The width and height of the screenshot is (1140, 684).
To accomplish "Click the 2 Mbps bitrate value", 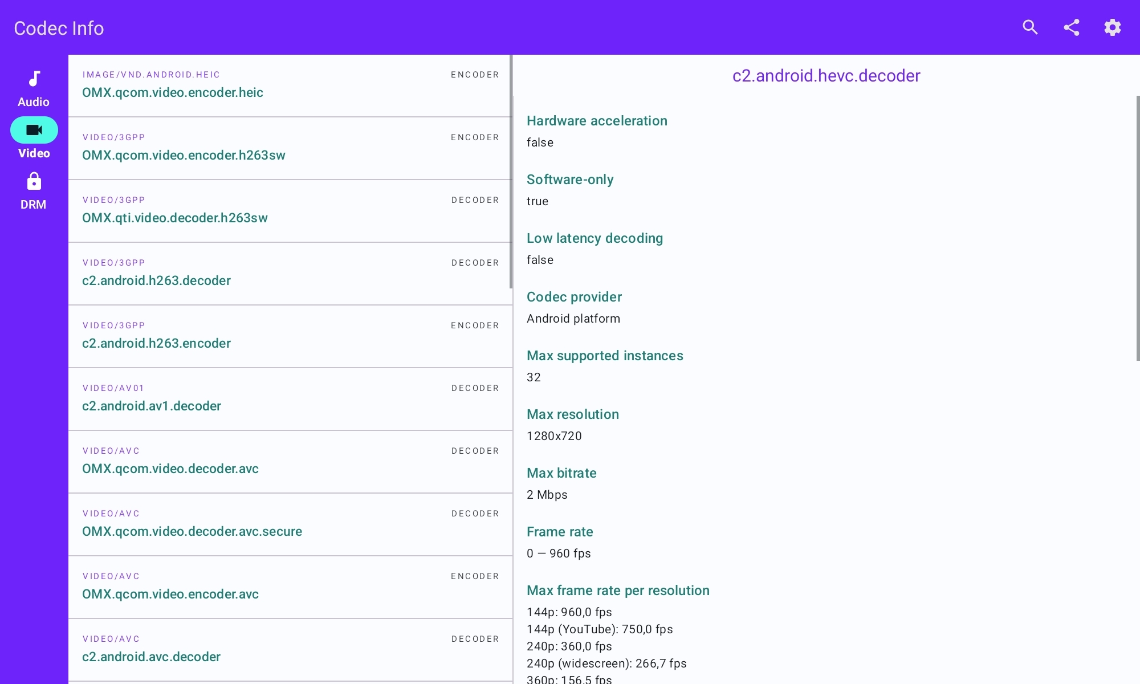I will coord(547,495).
